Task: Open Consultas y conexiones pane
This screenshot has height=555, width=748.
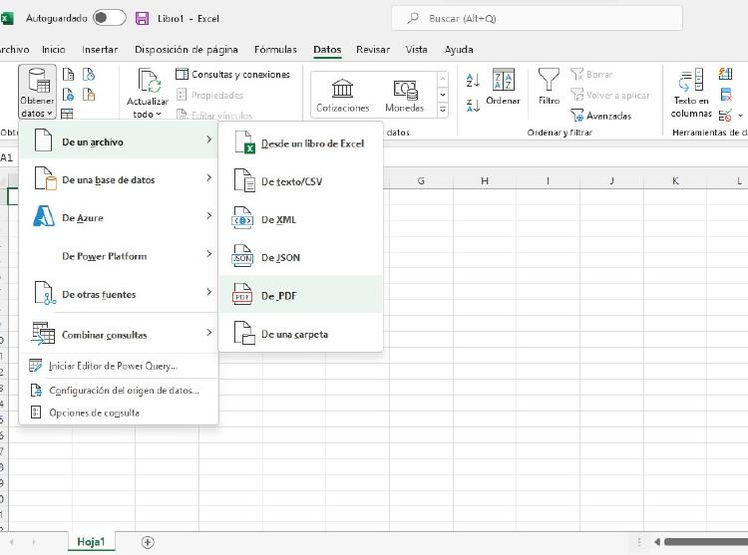Action: point(232,75)
